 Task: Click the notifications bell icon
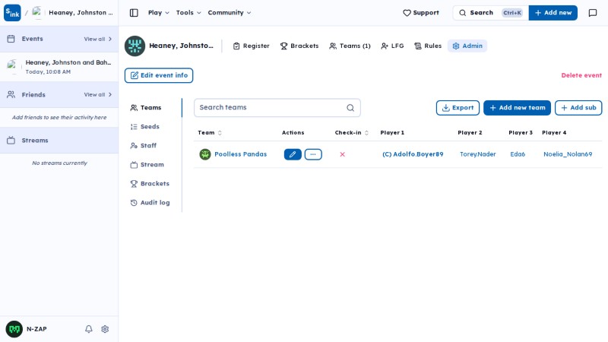(x=89, y=329)
